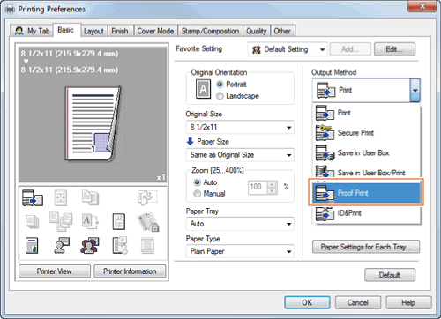Viewport: 441px width, 319px height.
Task: Click the blue down arrow beside Paper Size
Action: click(190, 141)
